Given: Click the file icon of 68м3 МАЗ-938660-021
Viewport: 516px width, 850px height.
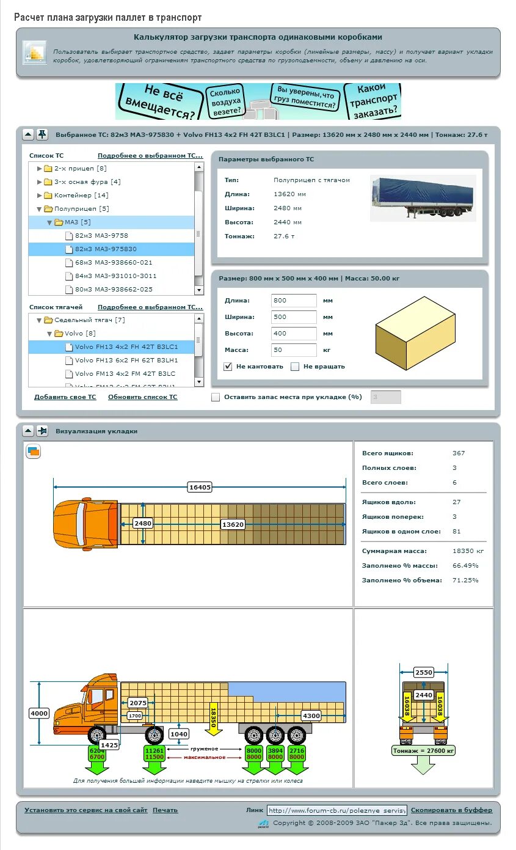Looking at the screenshot, I should pos(69,263).
